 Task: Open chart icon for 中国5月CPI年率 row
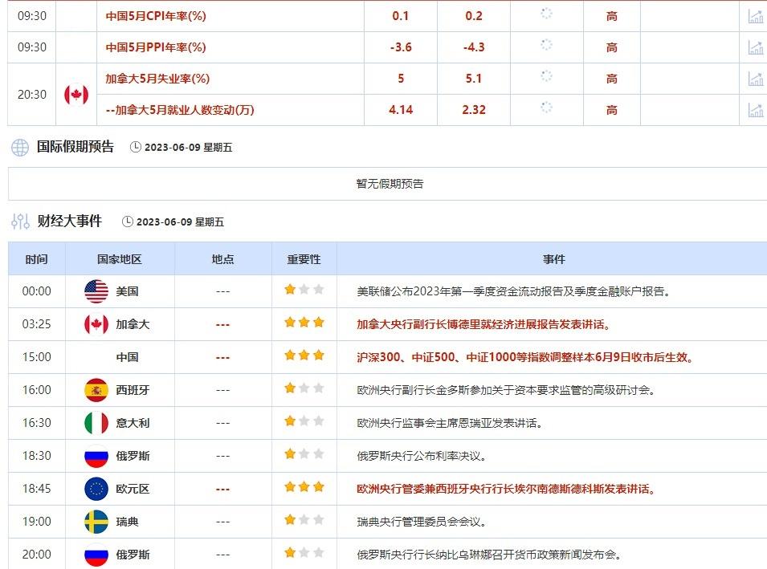click(x=755, y=16)
